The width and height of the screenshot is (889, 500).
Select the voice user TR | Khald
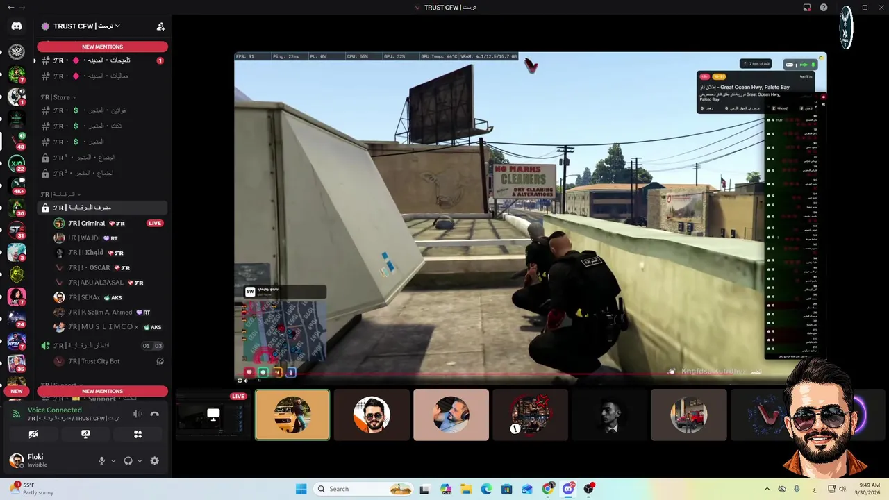[x=104, y=253]
